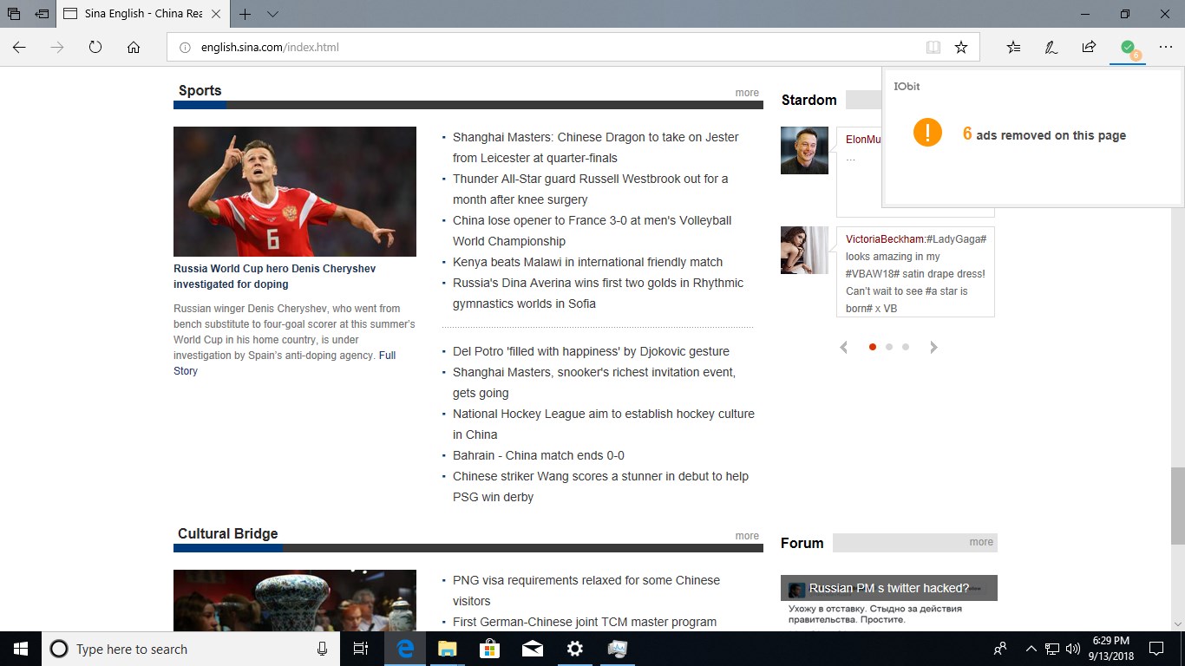Show hidden system tray icons
This screenshot has width=1185, height=666.
1031,649
